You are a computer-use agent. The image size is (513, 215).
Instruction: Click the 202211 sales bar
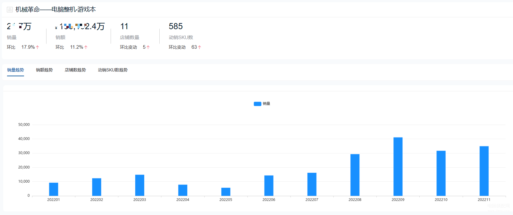484,171
